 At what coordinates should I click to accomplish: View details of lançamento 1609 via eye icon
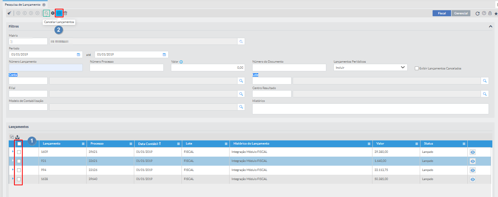[x=473, y=152]
